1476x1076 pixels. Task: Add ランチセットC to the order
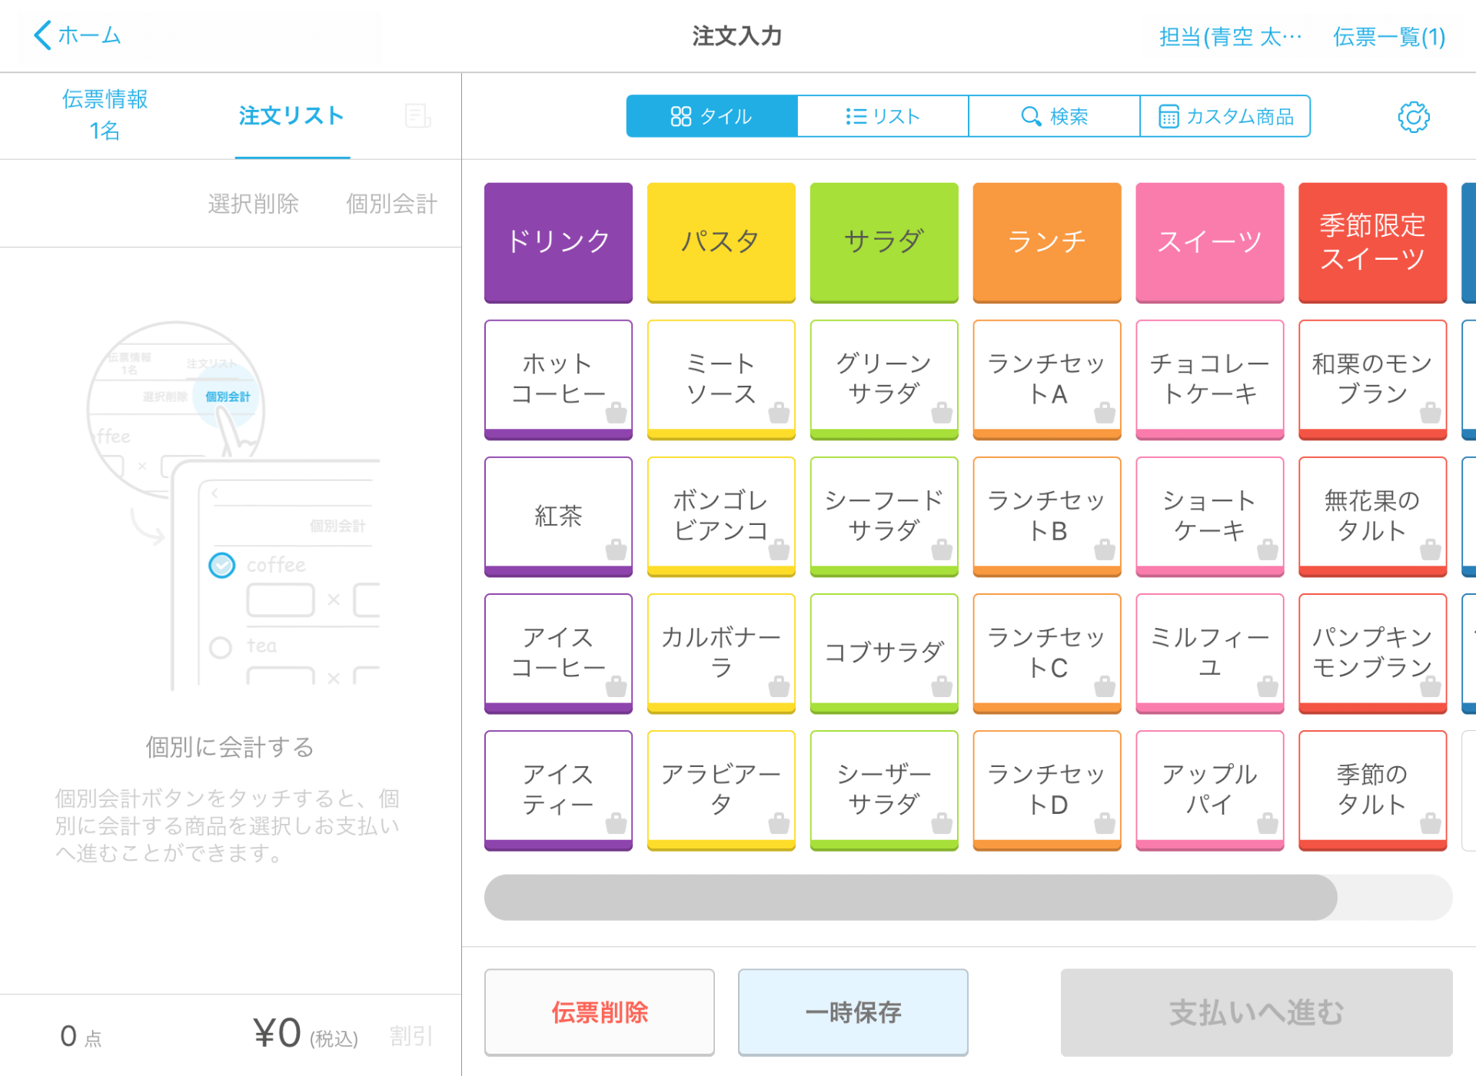click(x=1047, y=653)
